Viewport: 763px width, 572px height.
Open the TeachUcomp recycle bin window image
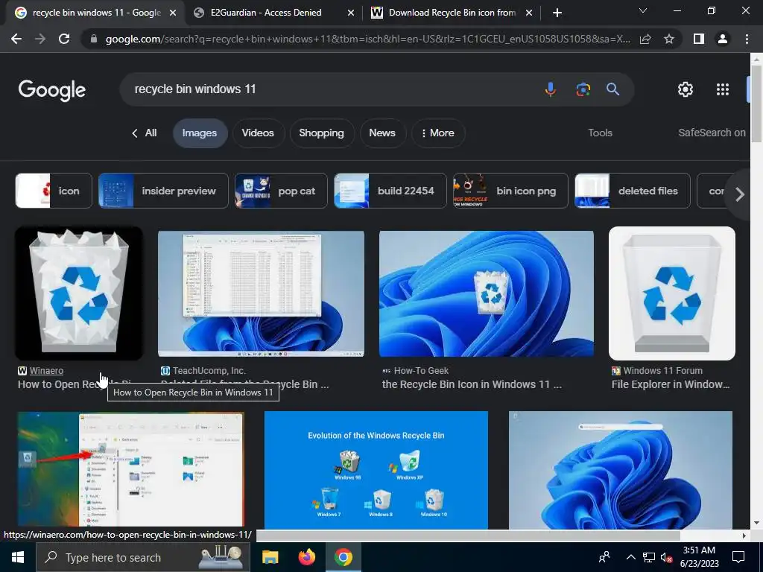tap(261, 293)
